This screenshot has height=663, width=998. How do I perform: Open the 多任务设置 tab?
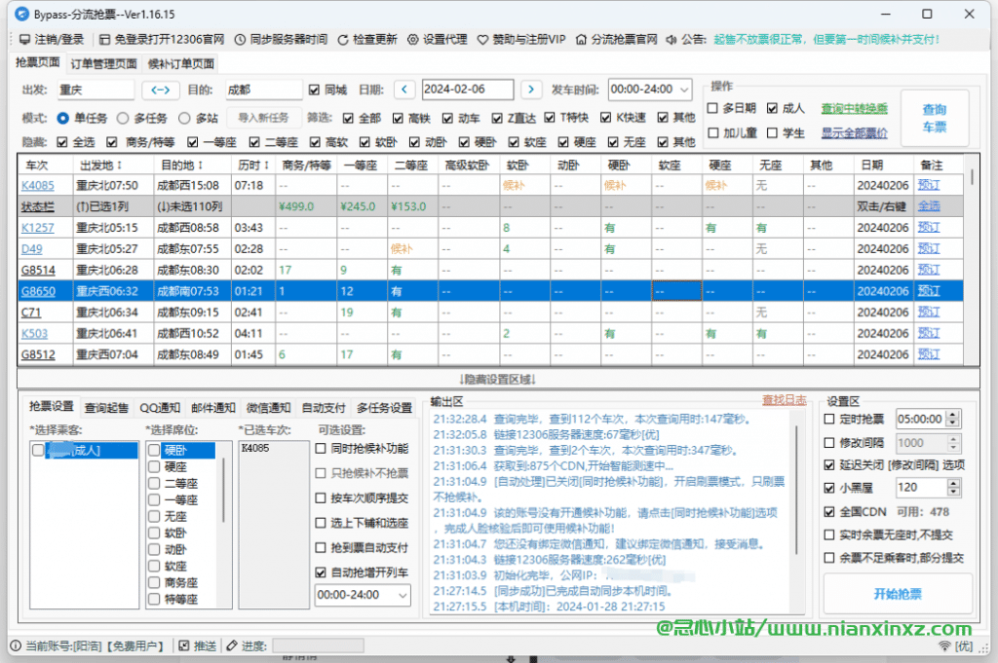[384, 408]
